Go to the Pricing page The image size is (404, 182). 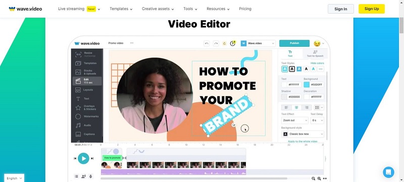(245, 9)
